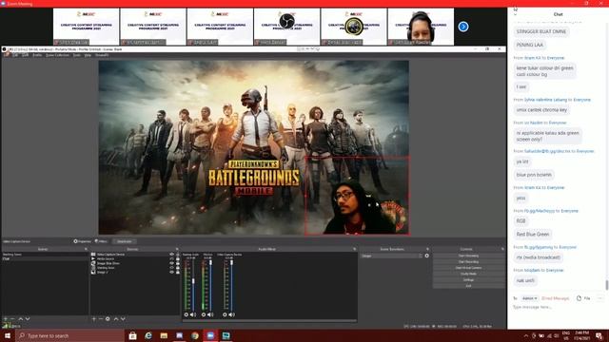Open Properties for the selected source
This screenshot has width=609, height=342.
pyautogui.click(x=83, y=241)
